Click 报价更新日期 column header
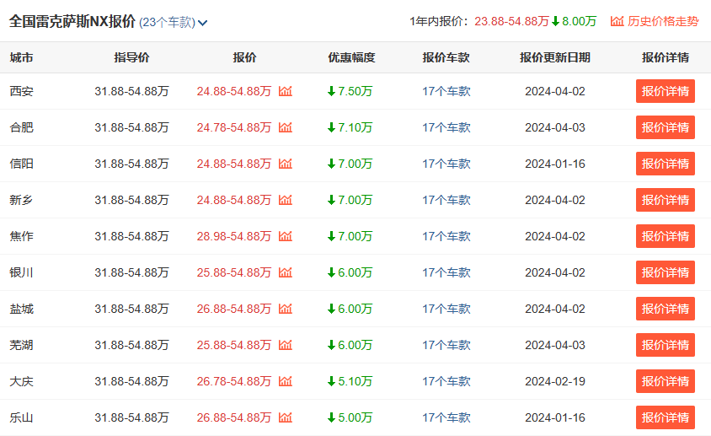Screen dimensions: 711x436 [555, 57]
